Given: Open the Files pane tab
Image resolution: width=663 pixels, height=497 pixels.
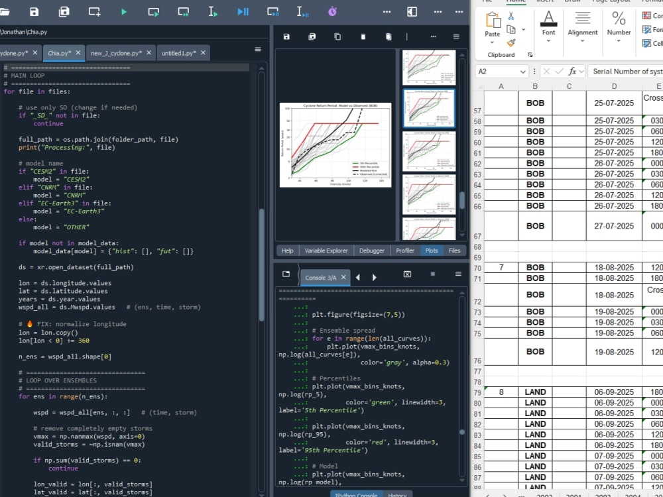Looking at the screenshot, I should point(455,250).
